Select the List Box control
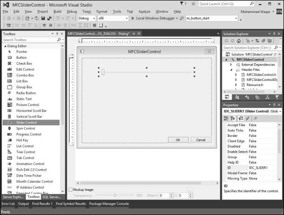The image size is (284, 215). pyautogui.click(x=22, y=81)
